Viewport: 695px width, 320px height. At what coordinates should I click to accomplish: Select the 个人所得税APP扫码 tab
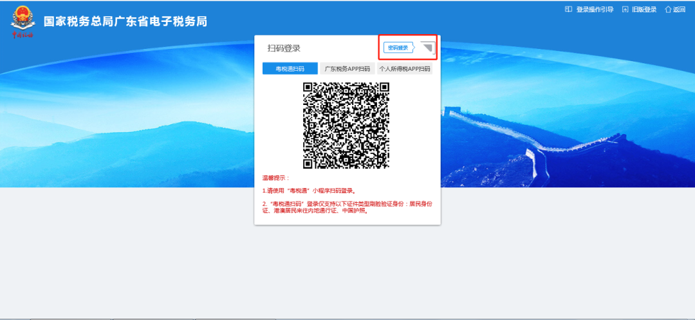pos(405,69)
